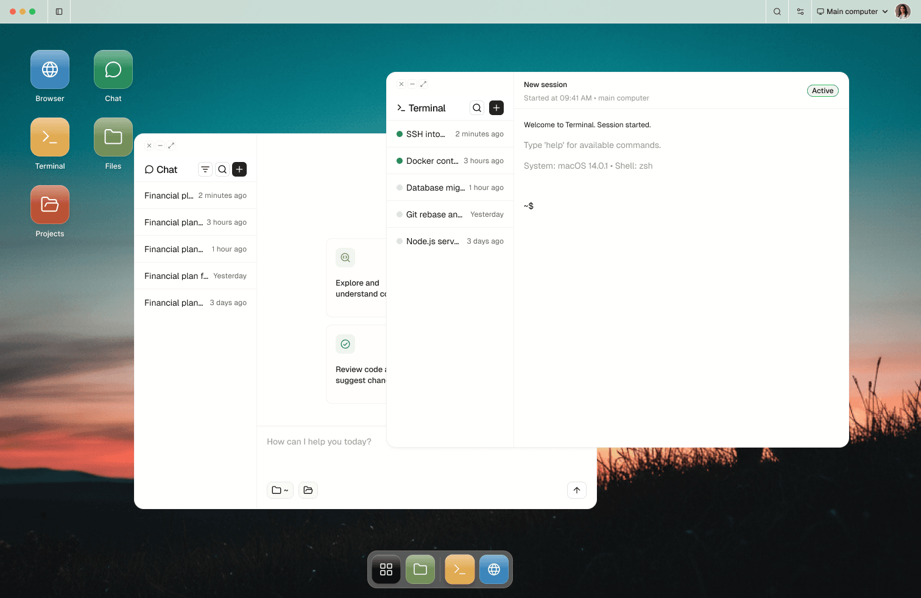Viewport: 921px width, 598px height.
Task: Toggle the sidebar panel icon in top bar
Action: [59, 12]
